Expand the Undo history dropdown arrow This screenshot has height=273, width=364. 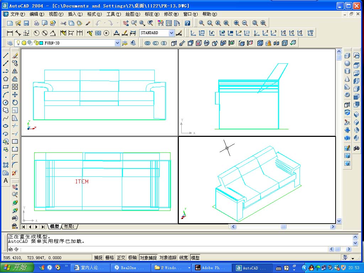click(104, 23)
